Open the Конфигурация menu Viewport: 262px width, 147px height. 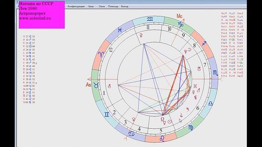[76, 7]
